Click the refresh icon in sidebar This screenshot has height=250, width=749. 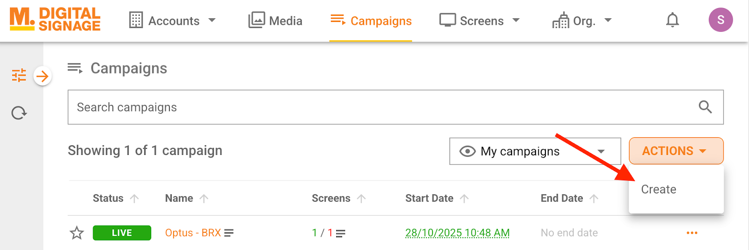[19, 113]
